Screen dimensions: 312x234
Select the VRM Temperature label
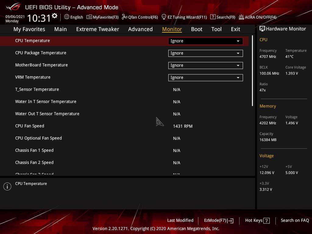[33, 77]
